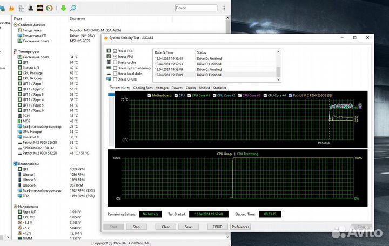Click the sensor list scroll-down arrow
Image resolution: width=389 pixels, height=246 pixels.
click(227, 237)
